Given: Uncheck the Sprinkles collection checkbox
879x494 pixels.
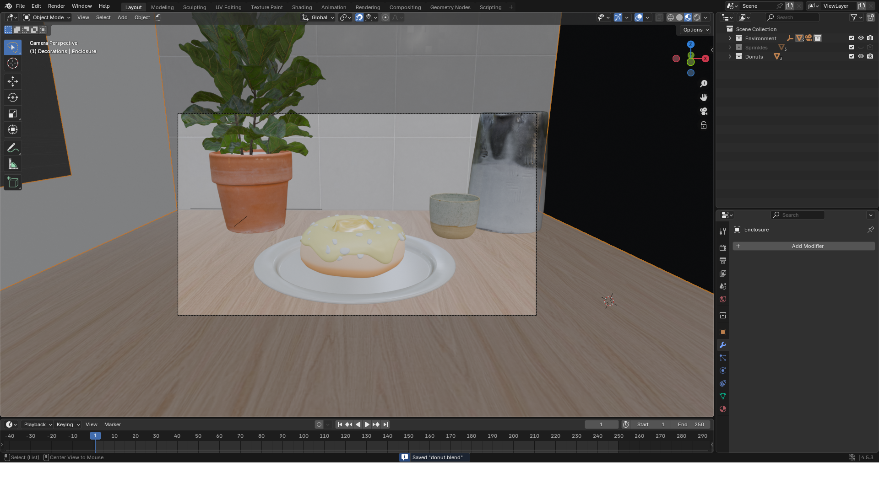Looking at the screenshot, I should point(851,47).
